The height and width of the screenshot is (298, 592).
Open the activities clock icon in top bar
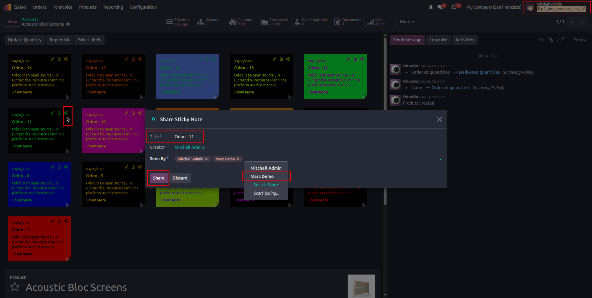(454, 7)
